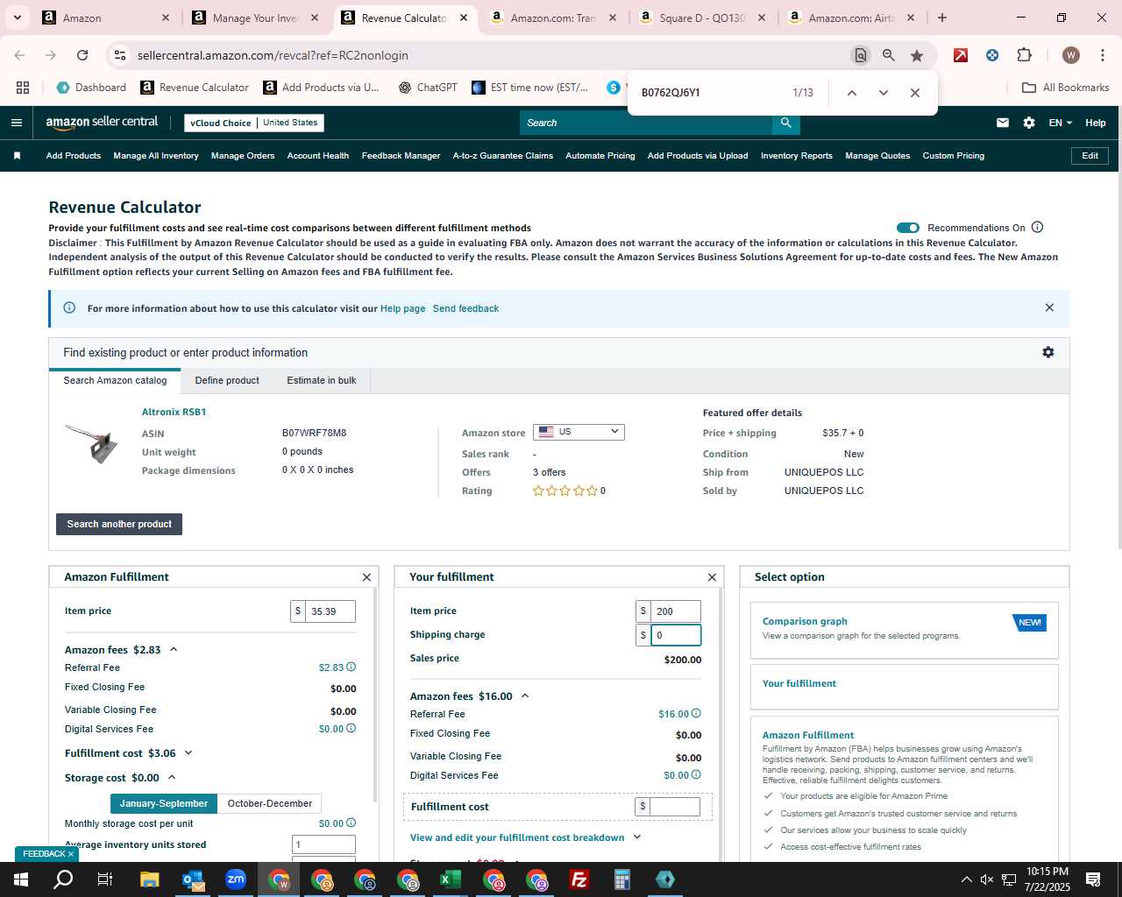Viewport: 1122px width, 897px height.
Task: Bookmark this page with the star icon
Action: tap(917, 55)
